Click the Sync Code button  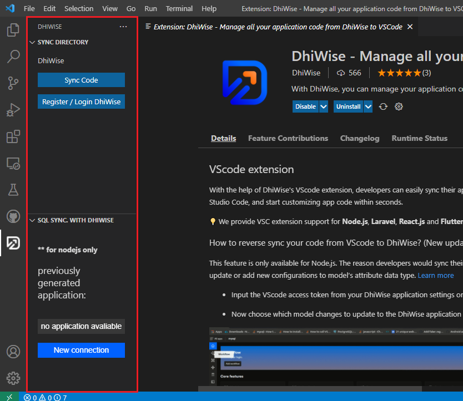(81, 80)
